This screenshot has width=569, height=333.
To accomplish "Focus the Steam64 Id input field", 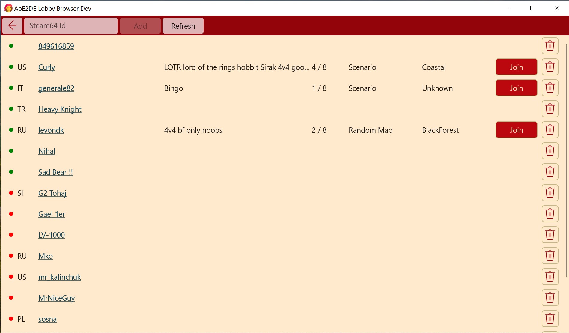I will click(71, 26).
